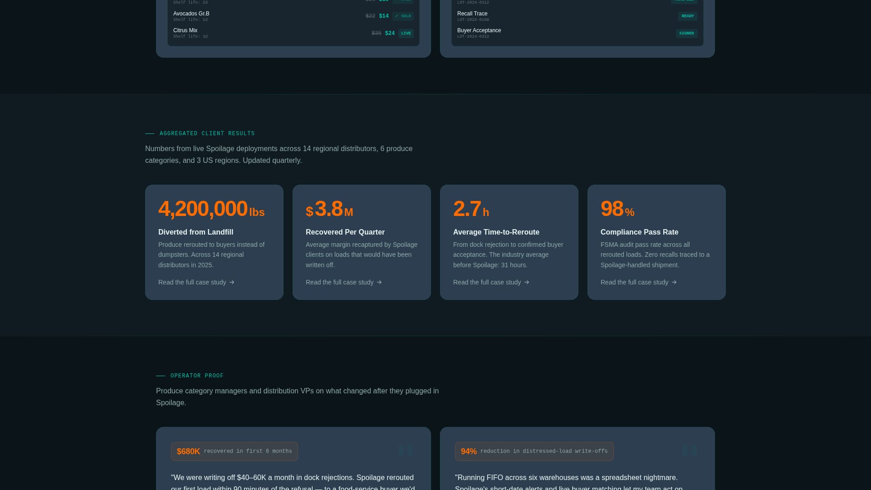Click the 98% statistic

click(617, 209)
